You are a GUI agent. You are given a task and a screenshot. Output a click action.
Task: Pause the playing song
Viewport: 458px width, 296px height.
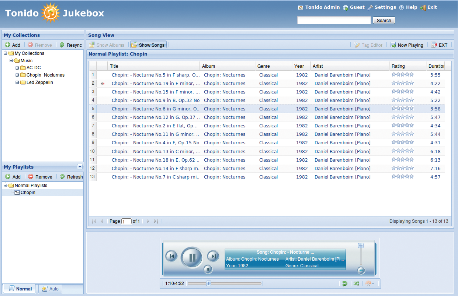click(x=192, y=257)
